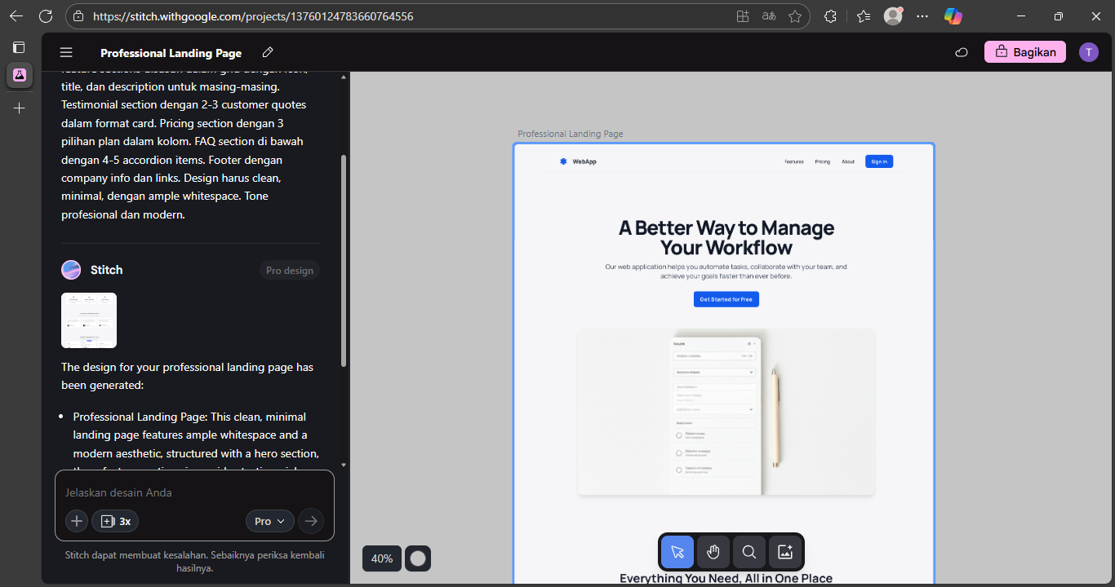Activate the magnifier zoom tool
This screenshot has height=587, width=1115.
click(749, 552)
